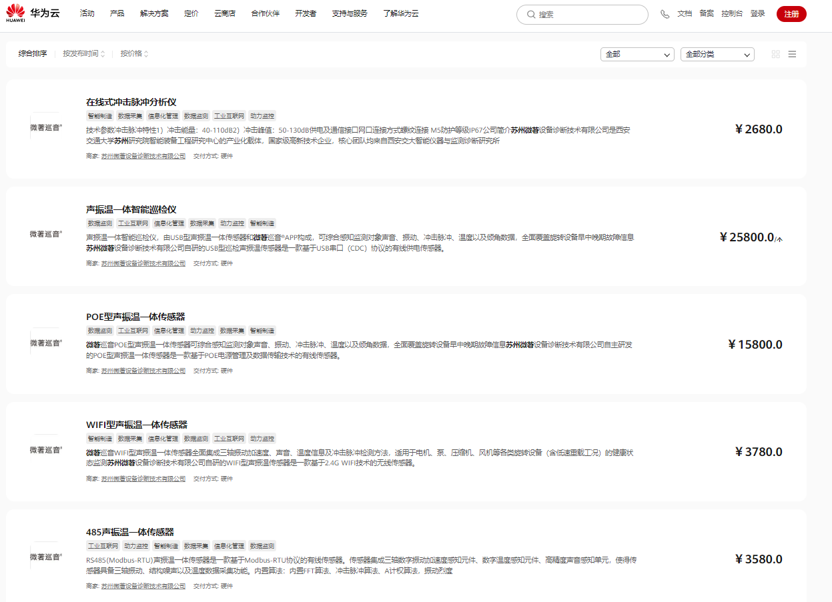
Task: Click the 登录 login link
Action: point(758,14)
